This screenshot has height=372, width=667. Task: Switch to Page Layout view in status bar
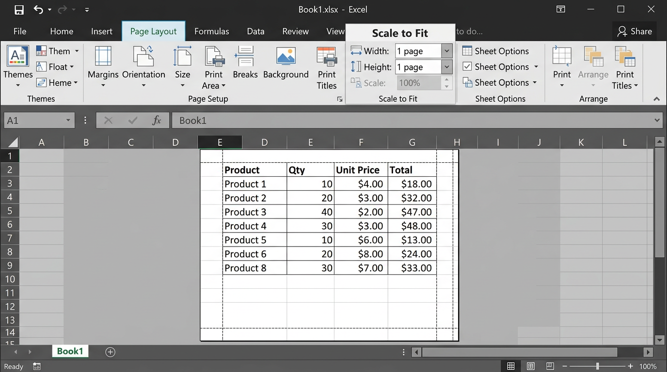tap(531, 366)
